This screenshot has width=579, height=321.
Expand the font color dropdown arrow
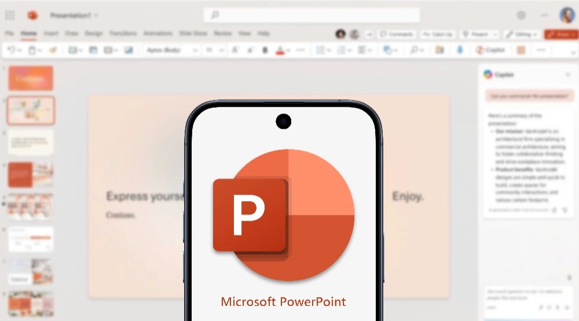pyautogui.click(x=288, y=50)
